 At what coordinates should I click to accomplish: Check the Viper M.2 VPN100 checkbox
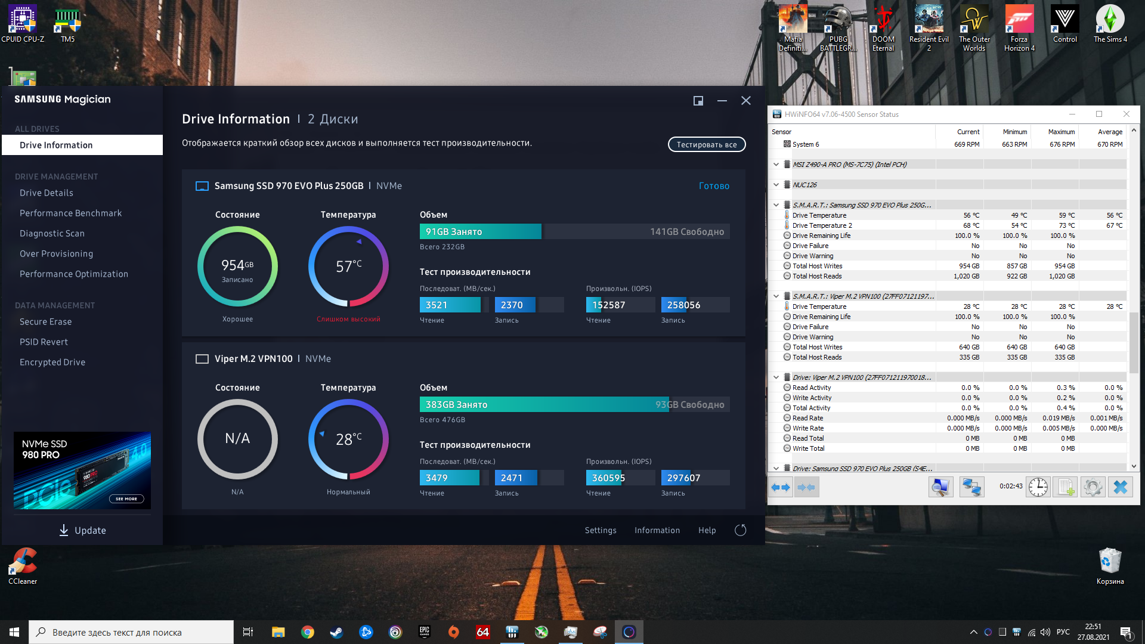tap(202, 359)
